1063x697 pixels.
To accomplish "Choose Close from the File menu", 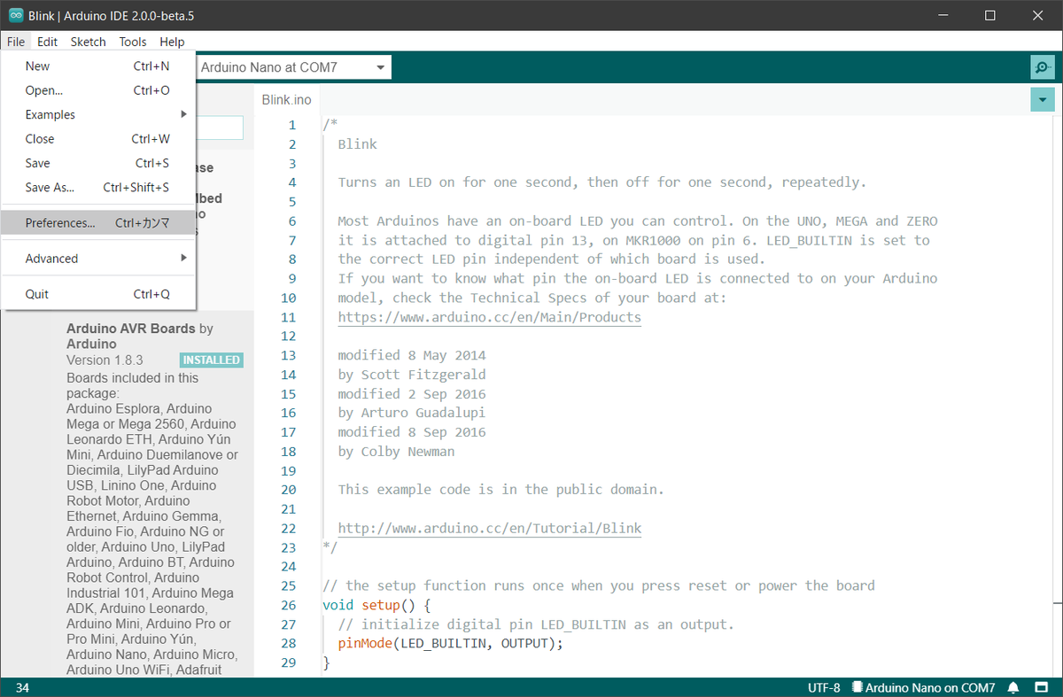I will point(97,139).
